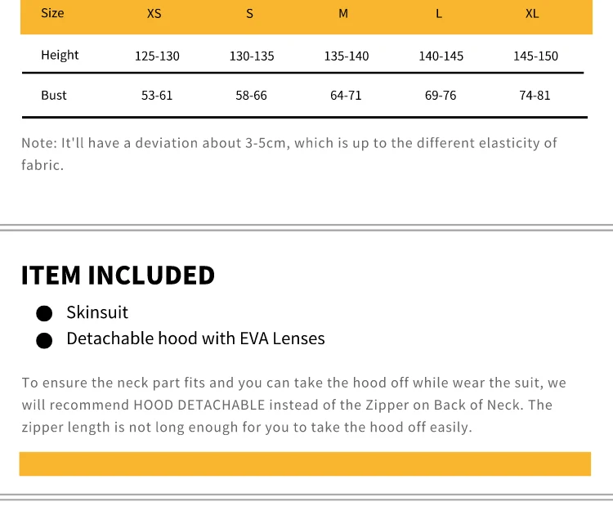Click the deviation note paragraph

tap(289, 154)
